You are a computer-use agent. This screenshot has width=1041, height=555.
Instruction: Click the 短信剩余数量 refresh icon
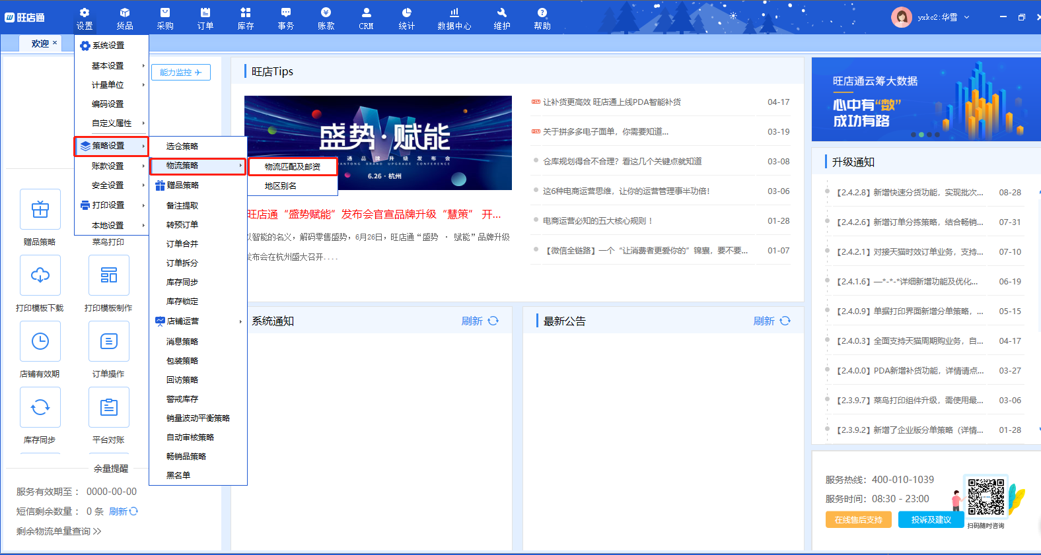134,511
